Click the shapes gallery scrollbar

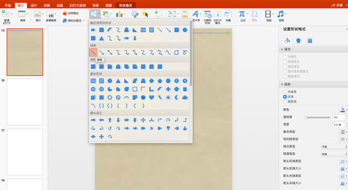(191, 54)
